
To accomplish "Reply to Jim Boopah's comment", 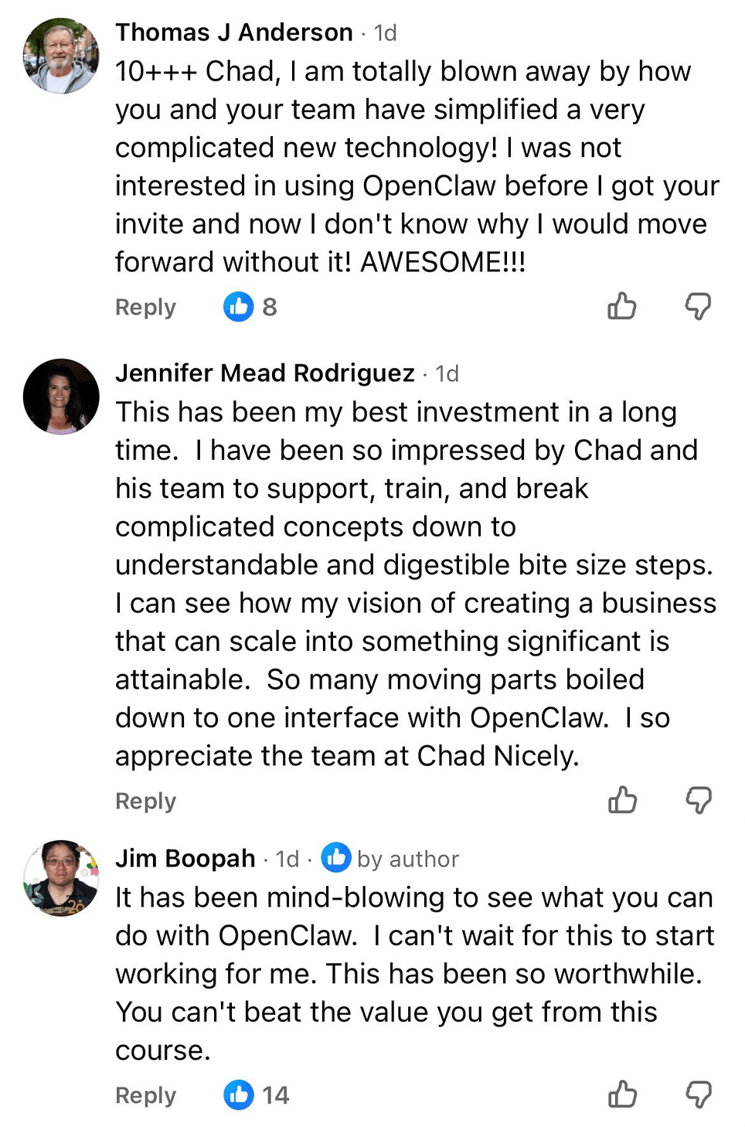I will click(x=145, y=1095).
